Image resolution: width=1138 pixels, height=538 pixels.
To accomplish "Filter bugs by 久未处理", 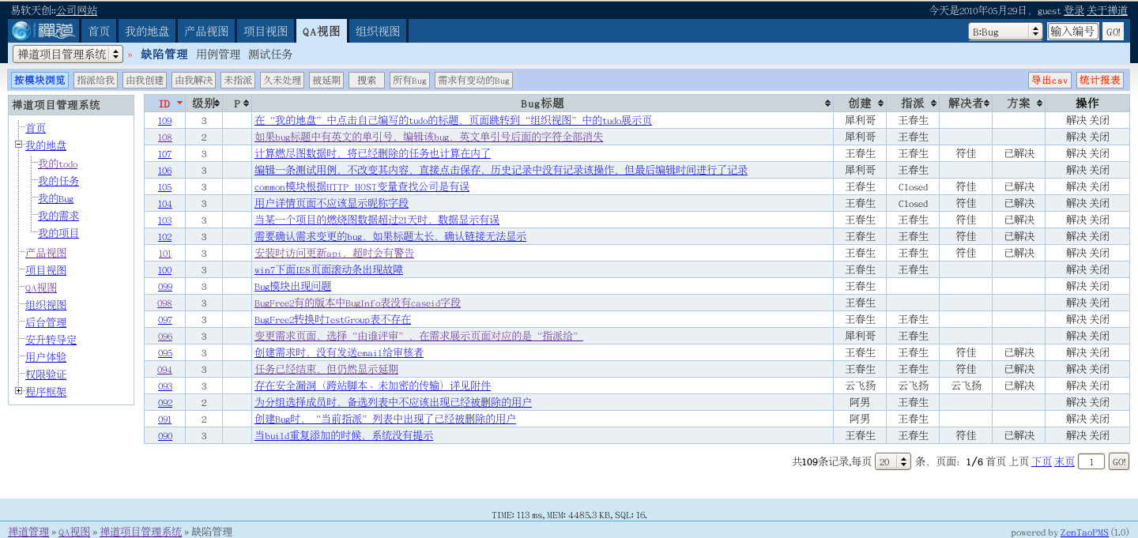I will [283, 80].
